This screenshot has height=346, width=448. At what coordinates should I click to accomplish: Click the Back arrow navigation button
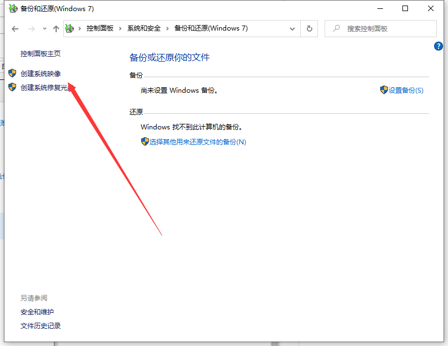point(15,28)
